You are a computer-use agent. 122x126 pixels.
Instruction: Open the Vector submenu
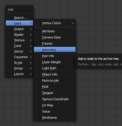click(19, 51)
